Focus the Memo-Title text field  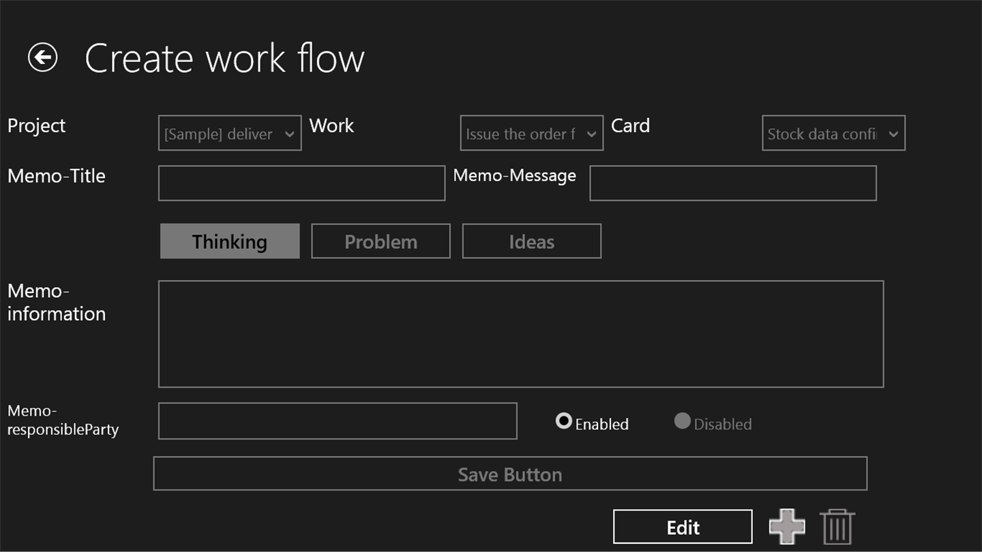pyautogui.click(x=301, y=183)
